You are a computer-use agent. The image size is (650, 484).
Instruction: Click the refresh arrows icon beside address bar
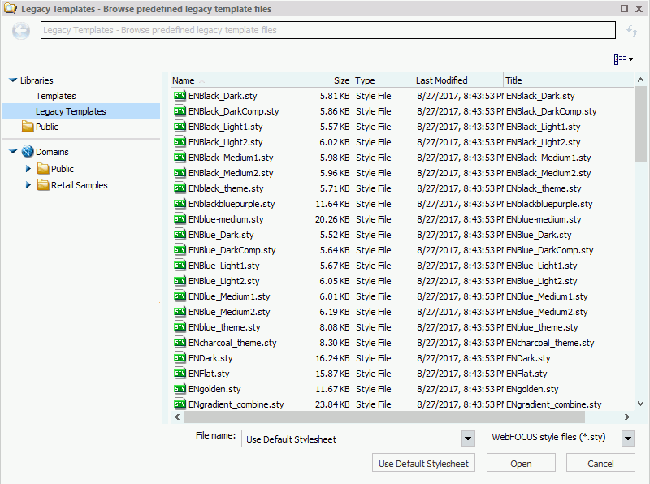coord(632,31)
